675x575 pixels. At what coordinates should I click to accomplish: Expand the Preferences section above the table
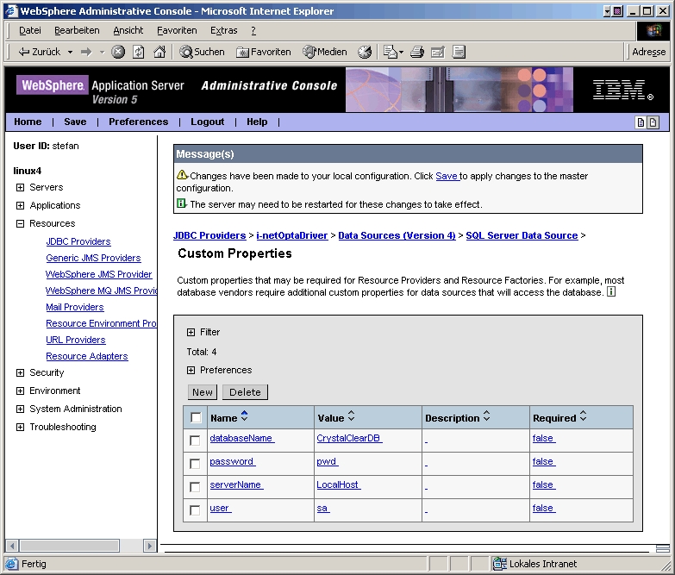[191, 370]
